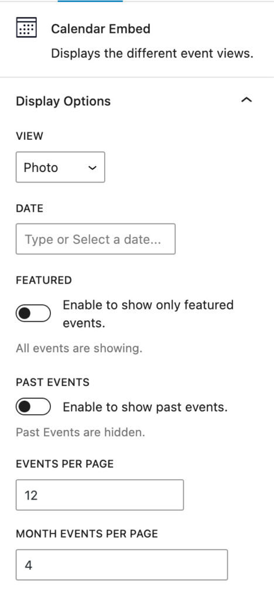The image size is (274, 599).
Task: Click the Calendar Embed block title
Action: tap(101, 29)
